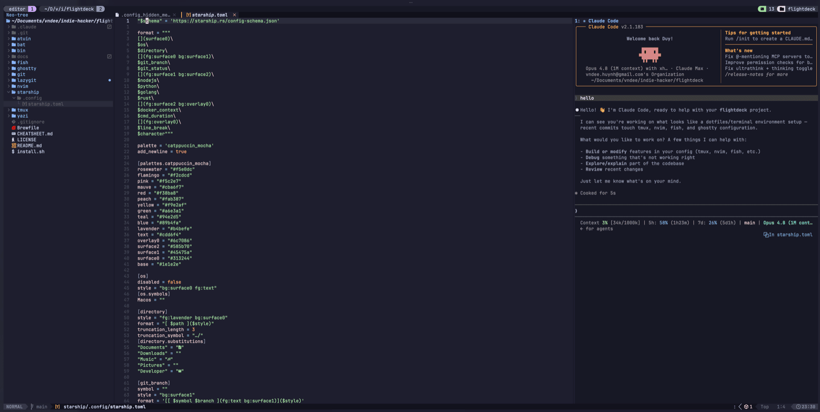Close the starship.toml buffer tab
820x412 pixels.
pos(234,15)
